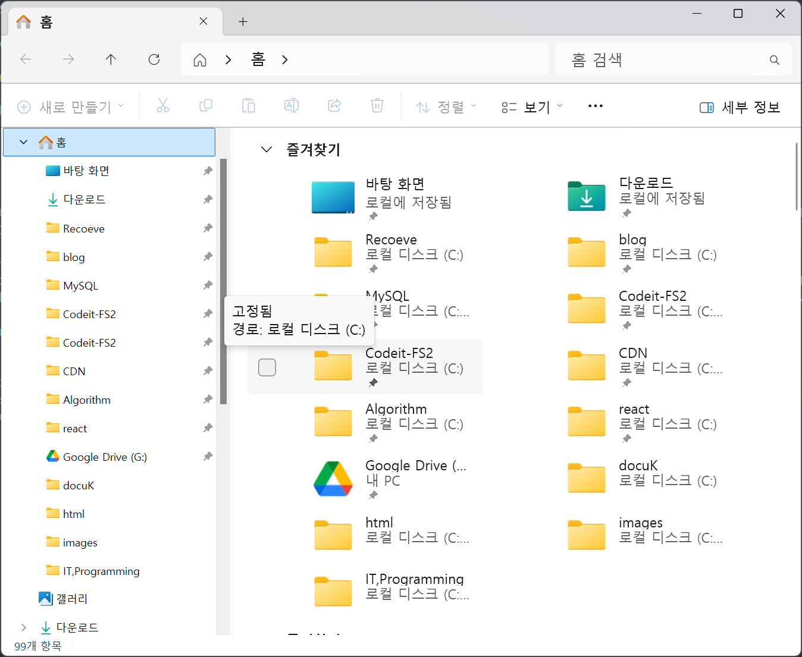This screenshot has height=657, width=802.
Task: Select images in the sidebar
Action: coord(80,542)
